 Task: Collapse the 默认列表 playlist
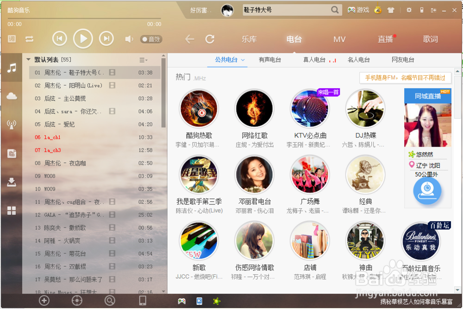point(28,59)
